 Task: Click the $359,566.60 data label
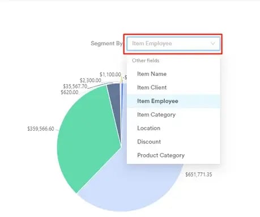pyautogui.click(x=41, y=129)
